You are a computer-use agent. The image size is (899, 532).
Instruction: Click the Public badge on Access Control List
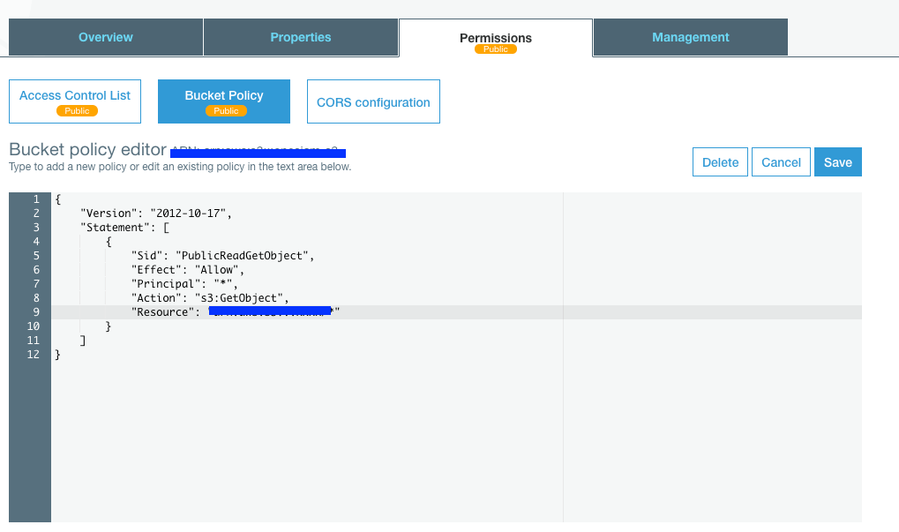point(76,110)
